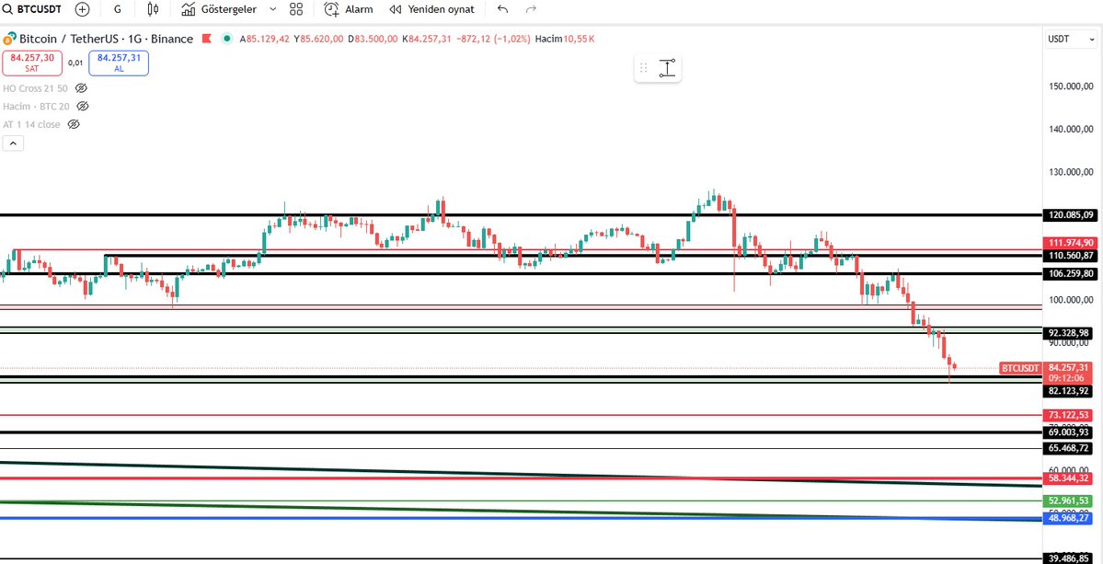Select the price range measure tool
Image resolution: width=1103 pixels, height=564 pixels.
click(668, 67)
